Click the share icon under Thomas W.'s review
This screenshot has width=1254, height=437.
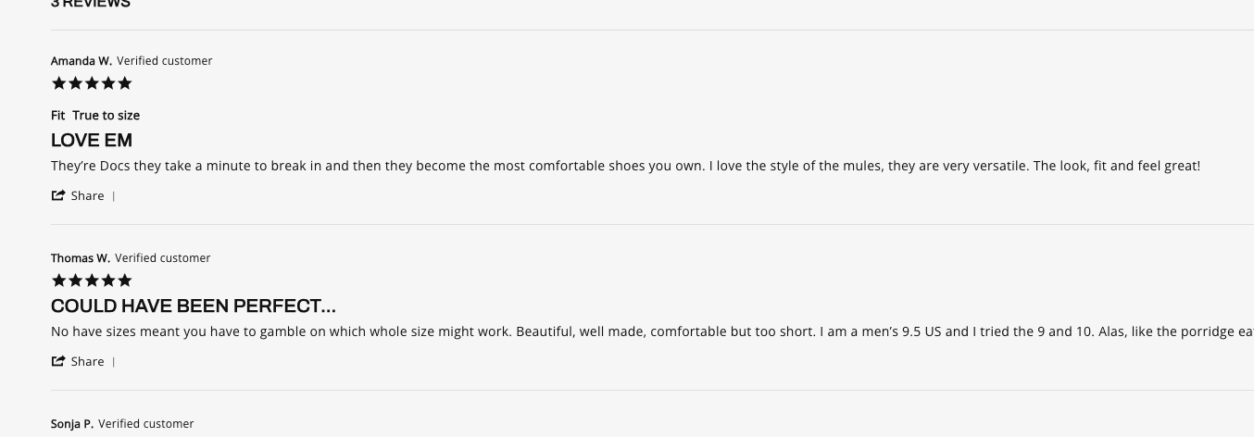(x=58, y=361)
